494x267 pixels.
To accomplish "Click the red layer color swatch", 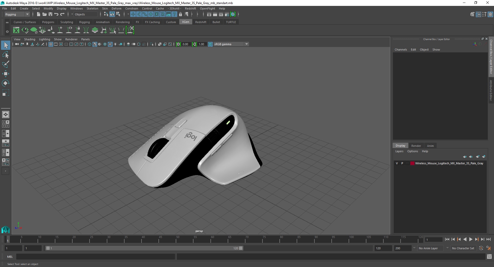I will pyautogui.click(x=412, y=163).
